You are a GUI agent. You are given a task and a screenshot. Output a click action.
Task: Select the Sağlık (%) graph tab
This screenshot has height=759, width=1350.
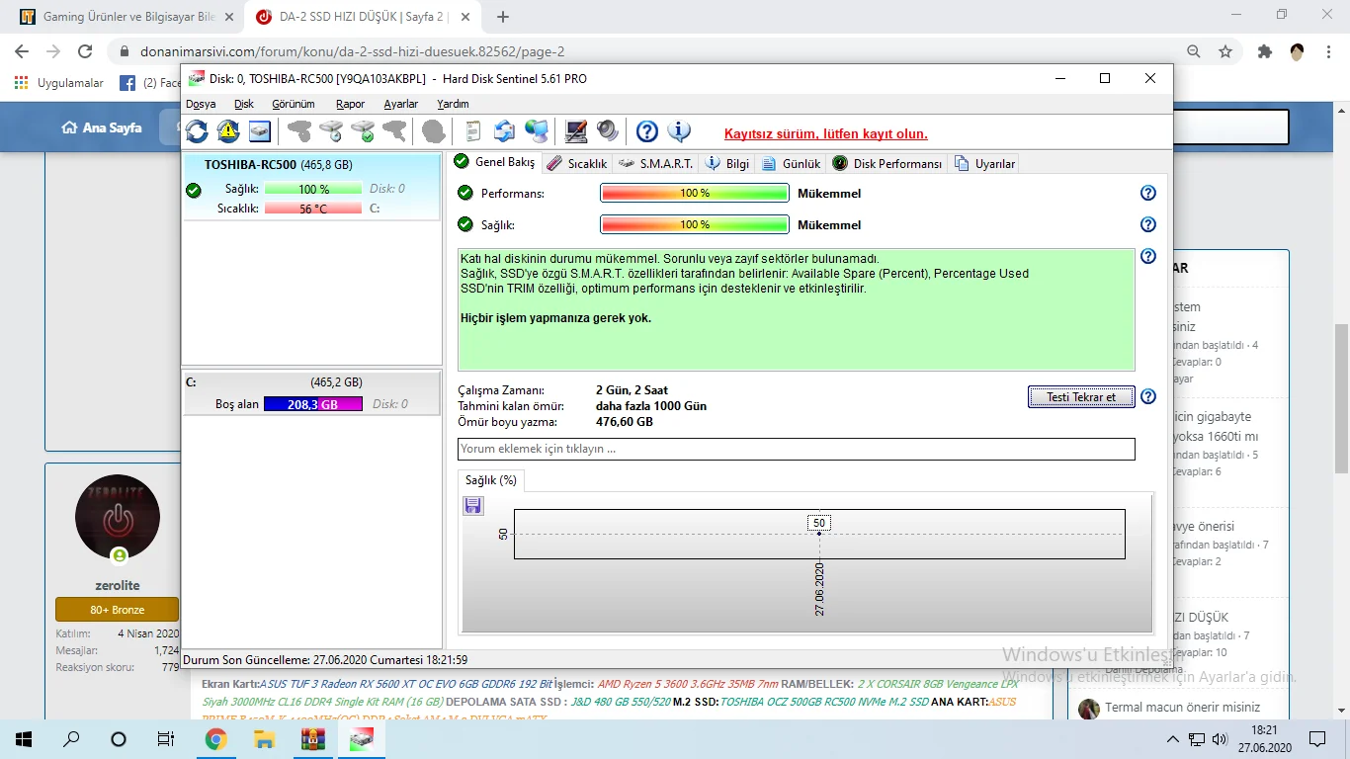pyautogui.click(x=491, y=480)
